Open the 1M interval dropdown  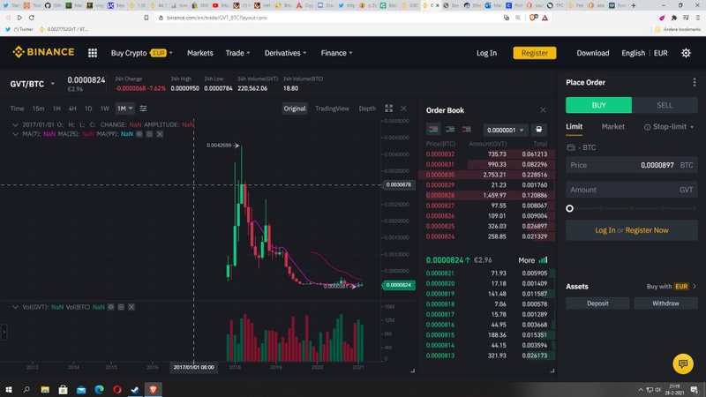point(124,109)
